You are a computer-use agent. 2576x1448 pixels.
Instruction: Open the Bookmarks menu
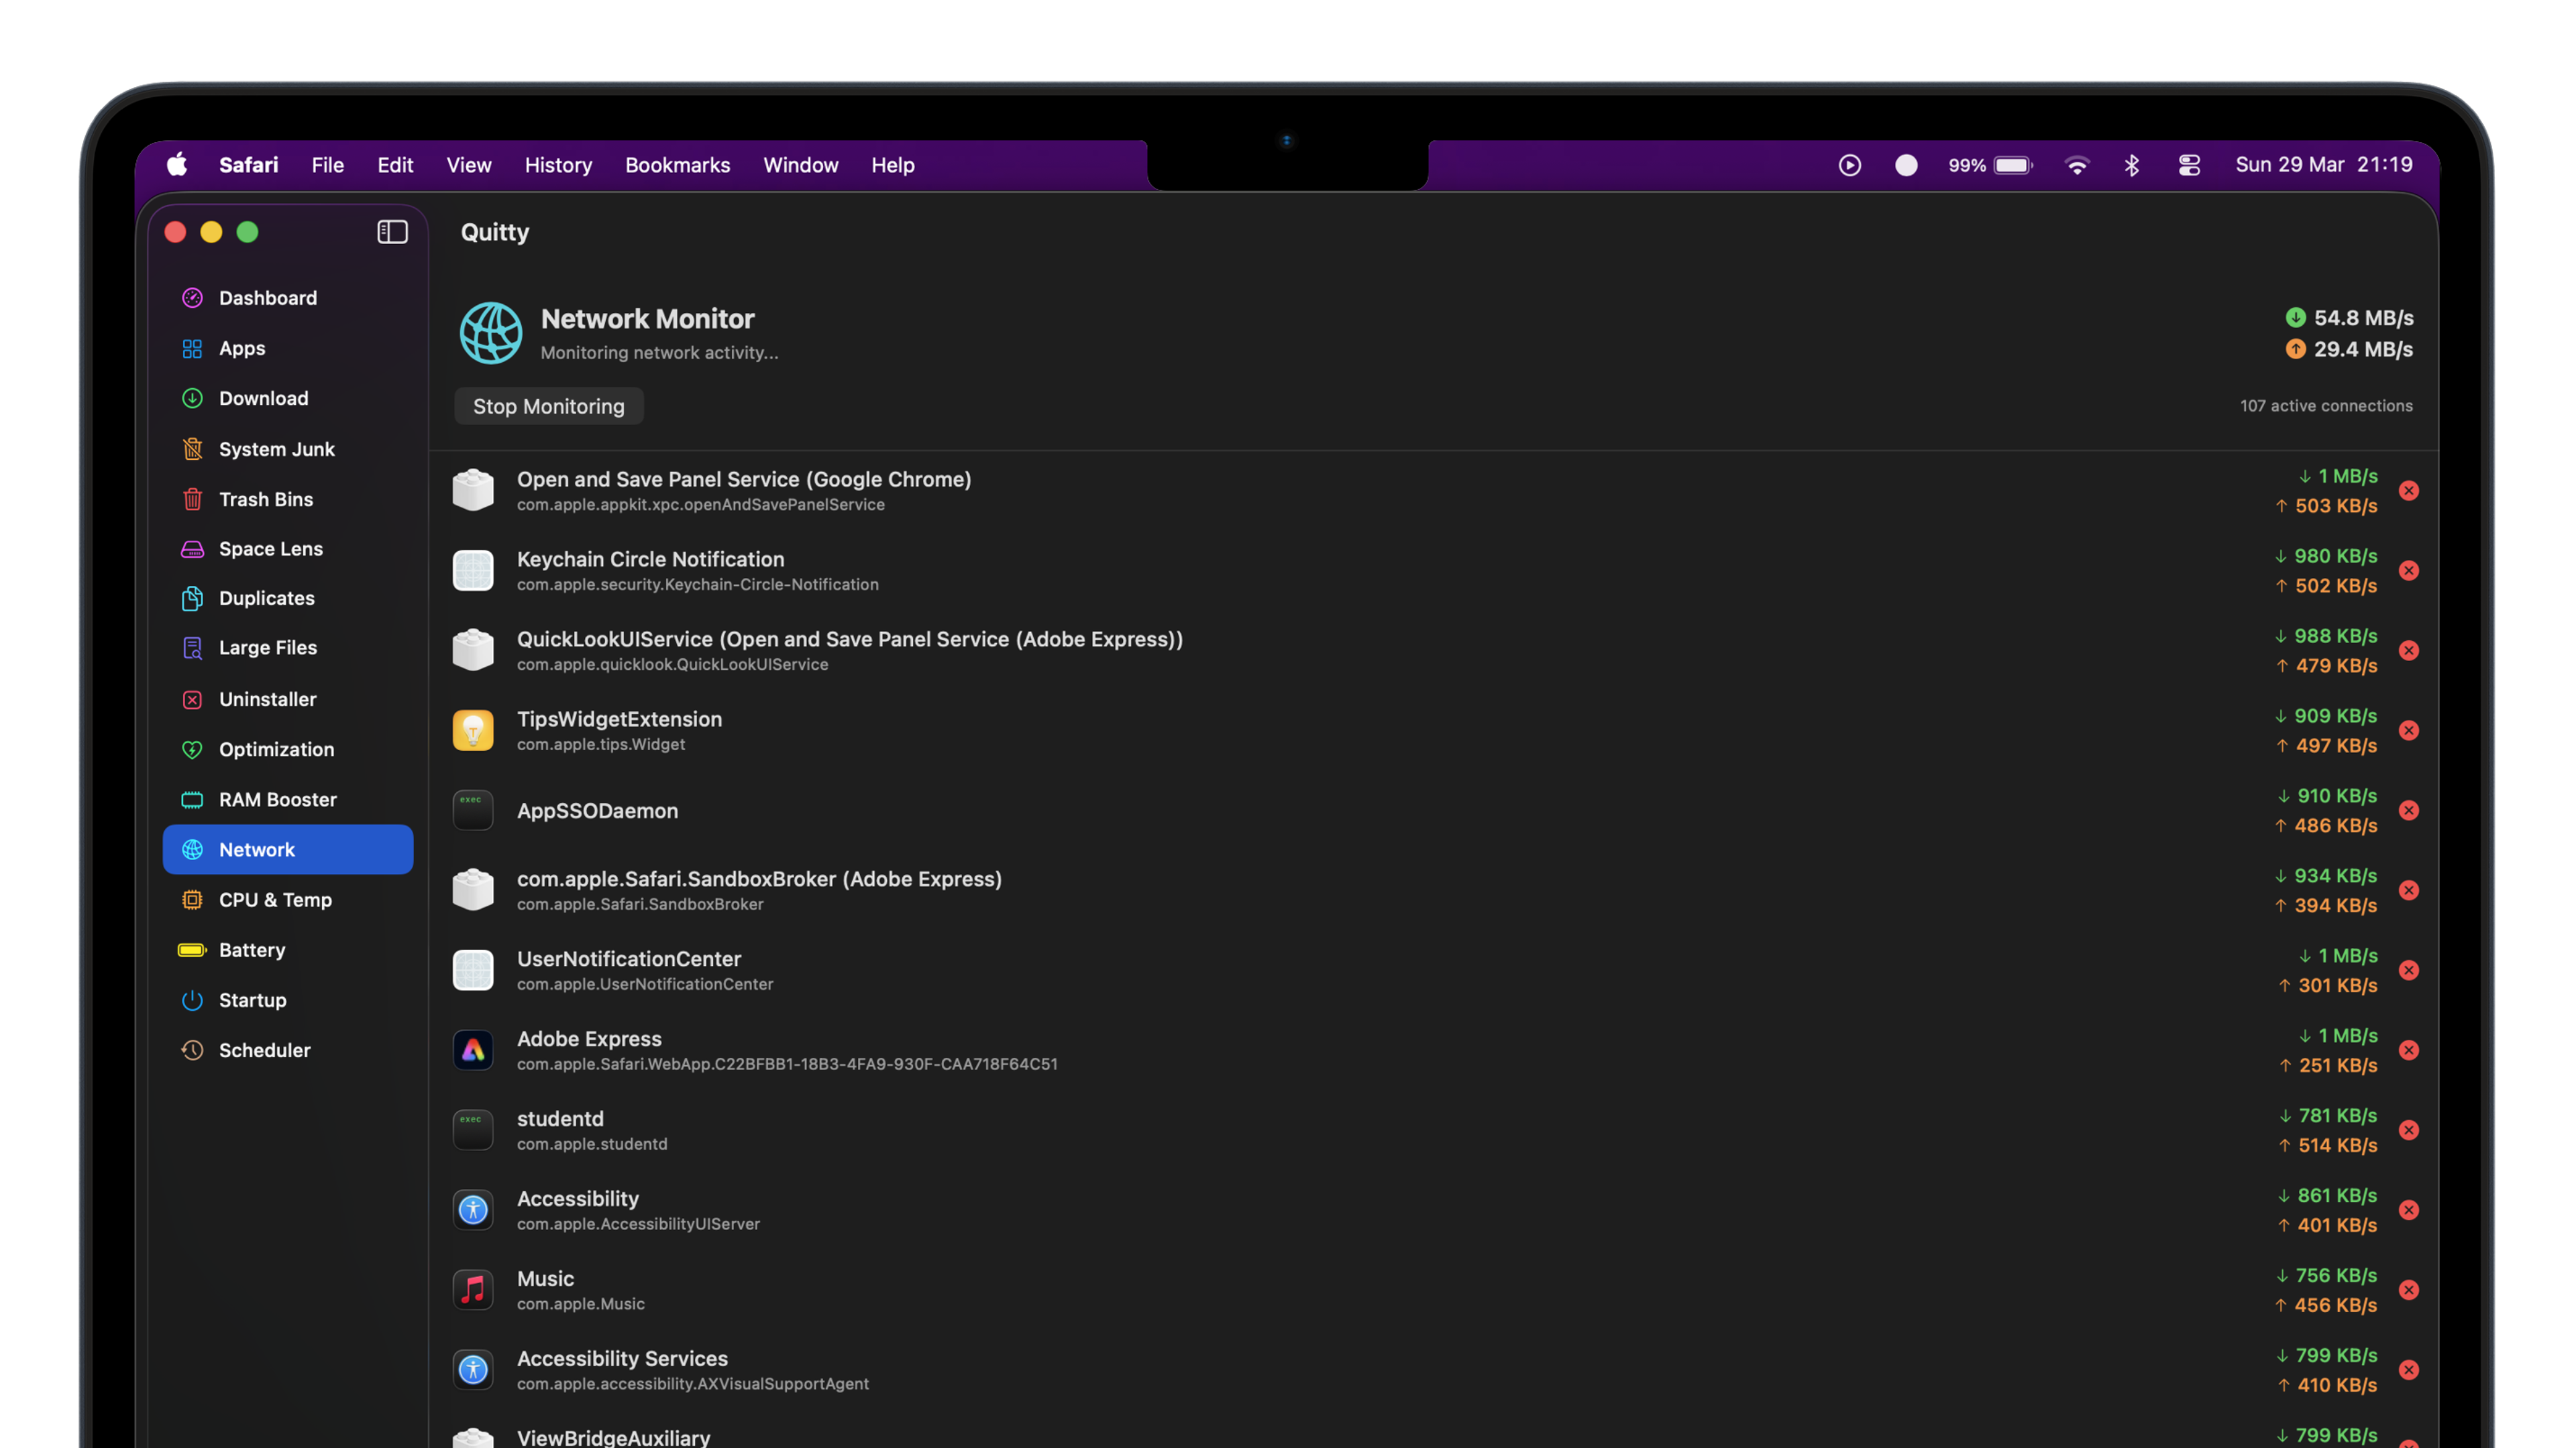[x=677, y=165]
